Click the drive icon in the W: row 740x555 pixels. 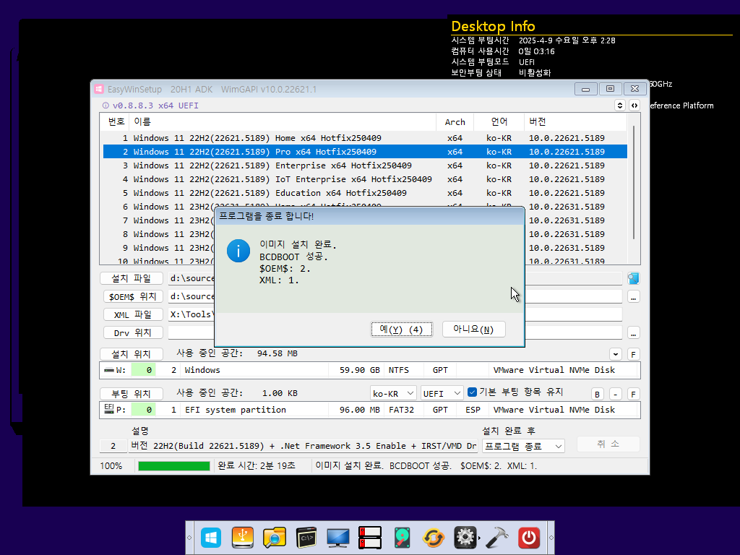coord(109,370)
